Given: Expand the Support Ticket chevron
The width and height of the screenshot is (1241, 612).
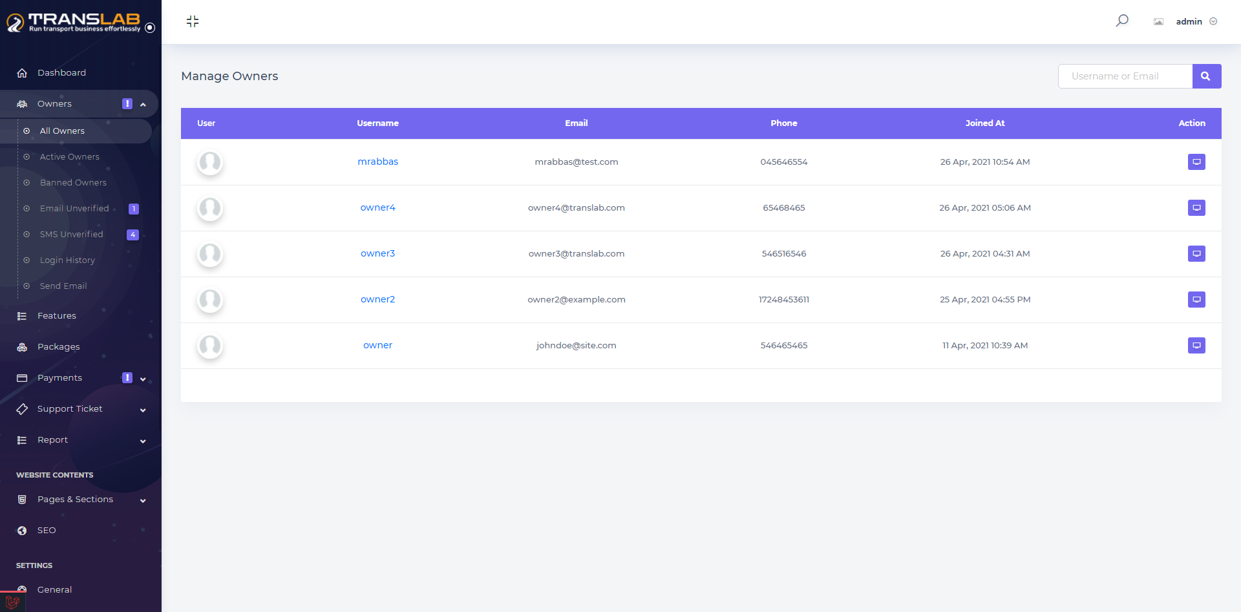Looking at the screenshot, I should pos(143,410).
